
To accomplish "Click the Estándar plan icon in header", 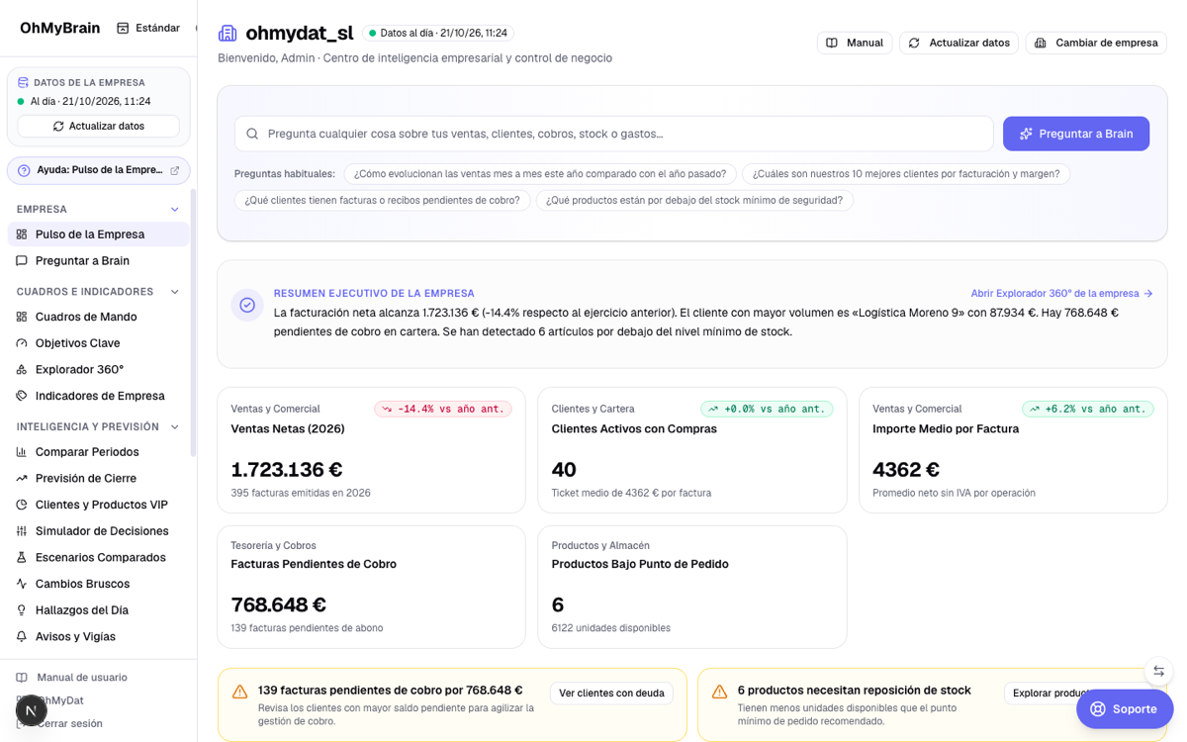I will tap(123, 28).
